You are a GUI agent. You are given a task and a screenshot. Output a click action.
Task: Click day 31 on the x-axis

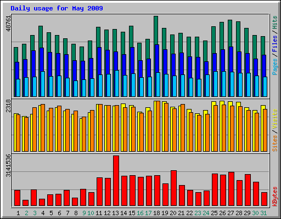(x=263, y=213)
